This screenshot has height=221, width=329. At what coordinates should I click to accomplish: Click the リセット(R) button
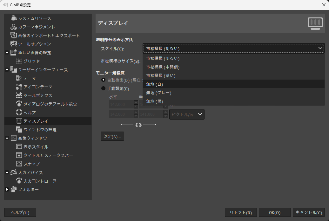[x=241, y=212]
